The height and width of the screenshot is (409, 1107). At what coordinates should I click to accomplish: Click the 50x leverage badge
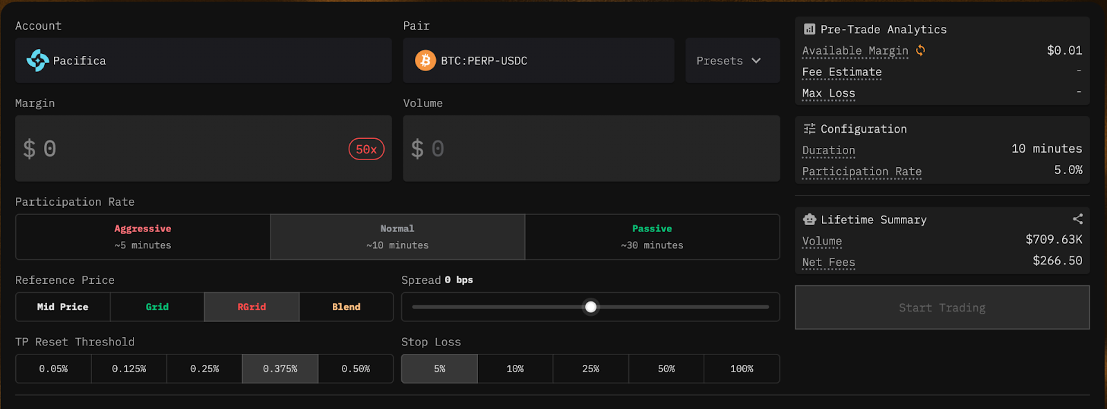point(366,149)
